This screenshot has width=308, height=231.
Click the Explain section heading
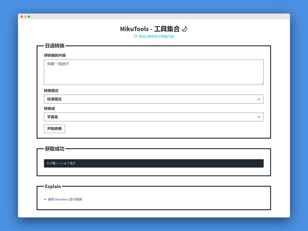(53, 186)
